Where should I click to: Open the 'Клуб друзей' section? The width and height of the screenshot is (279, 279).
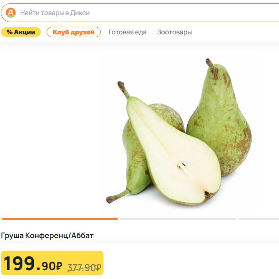(73, 32)
